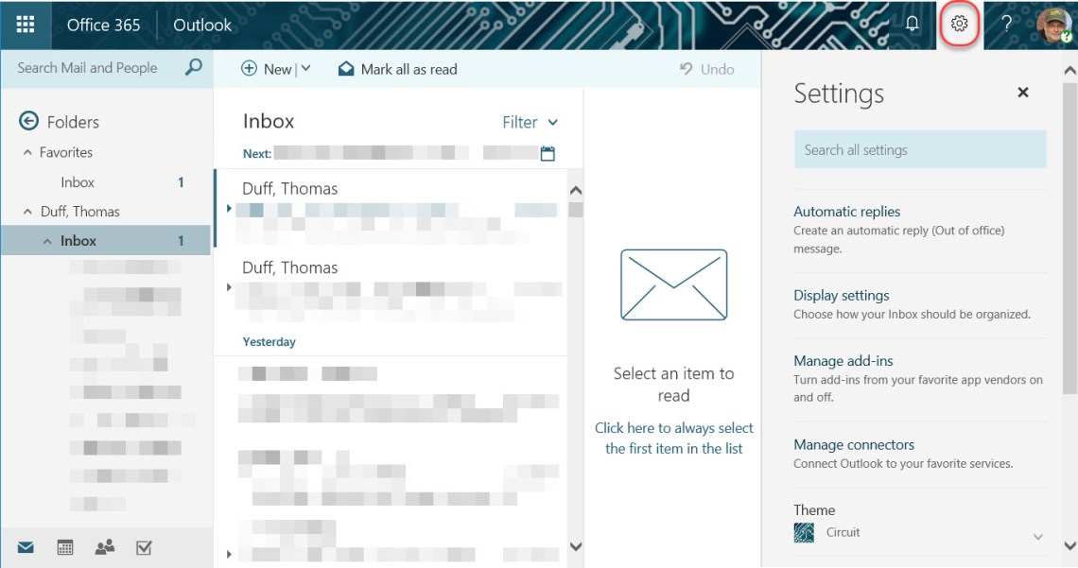Screen dimensions: 1078x568
Task: Open the New message type dropdown arrow
Action: (304, 68)
